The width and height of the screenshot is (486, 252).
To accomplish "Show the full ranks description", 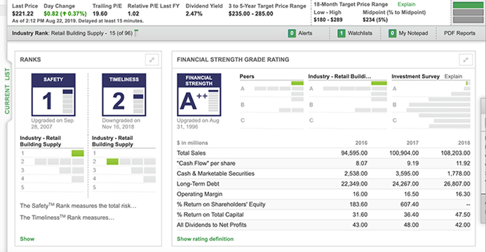I will 26,239.
